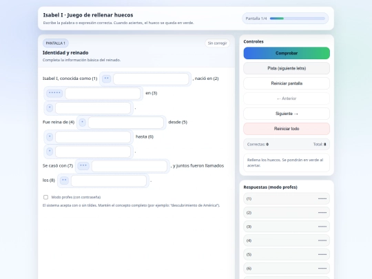Click the hasta (6) answer field
This screenshot has width=372, height=279.
click(x=93, y=152)
